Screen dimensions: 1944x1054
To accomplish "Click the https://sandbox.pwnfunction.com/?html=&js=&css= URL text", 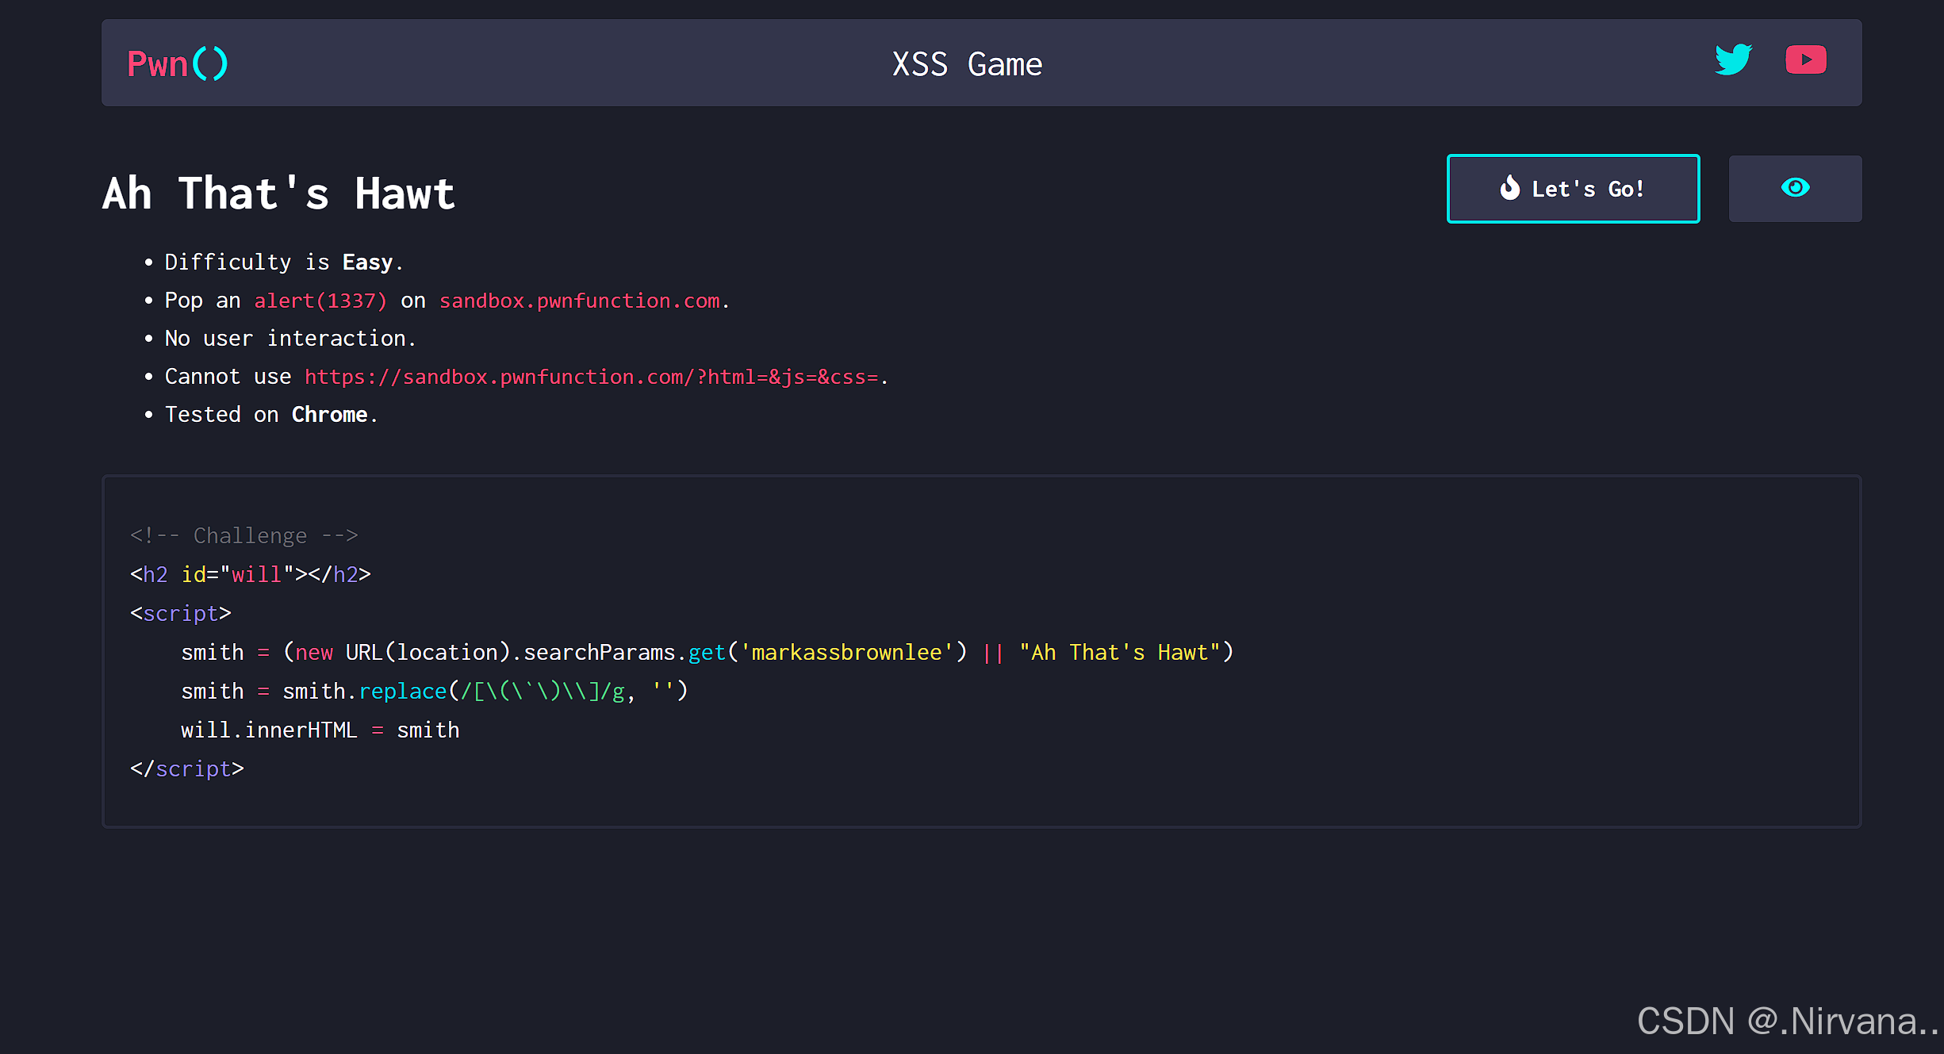I will point(592,377).
